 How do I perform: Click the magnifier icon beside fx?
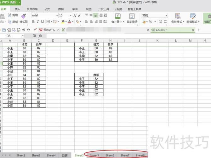(x=34, y=36)
